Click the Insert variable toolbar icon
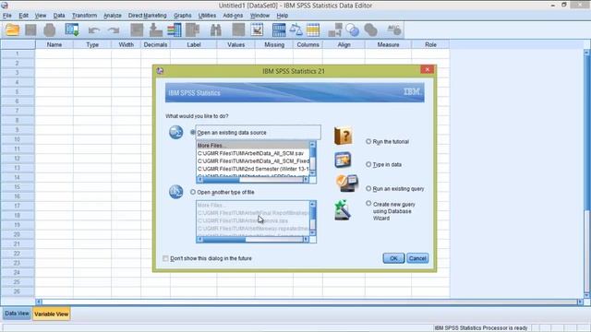 click(257, 30)
